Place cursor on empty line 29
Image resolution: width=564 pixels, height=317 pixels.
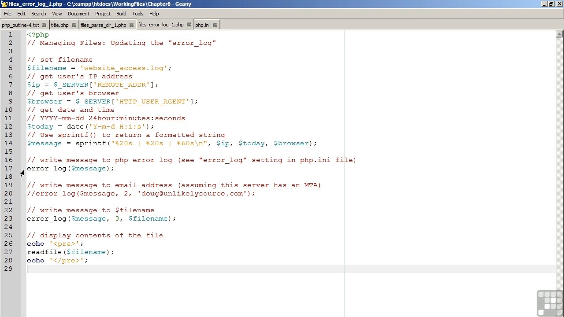(291, 269)
